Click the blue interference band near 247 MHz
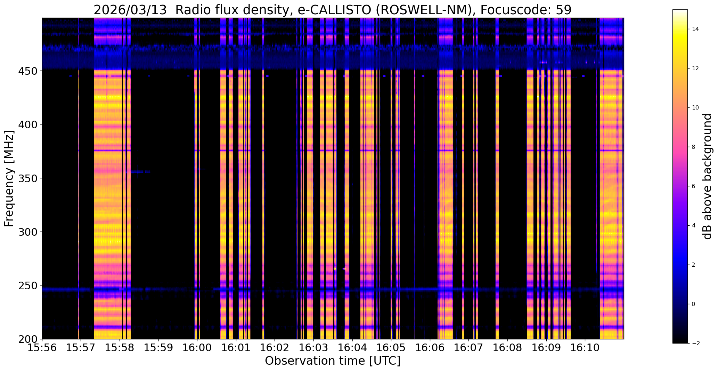This screenshot has height=371, width=718. [x=333, y=289]
